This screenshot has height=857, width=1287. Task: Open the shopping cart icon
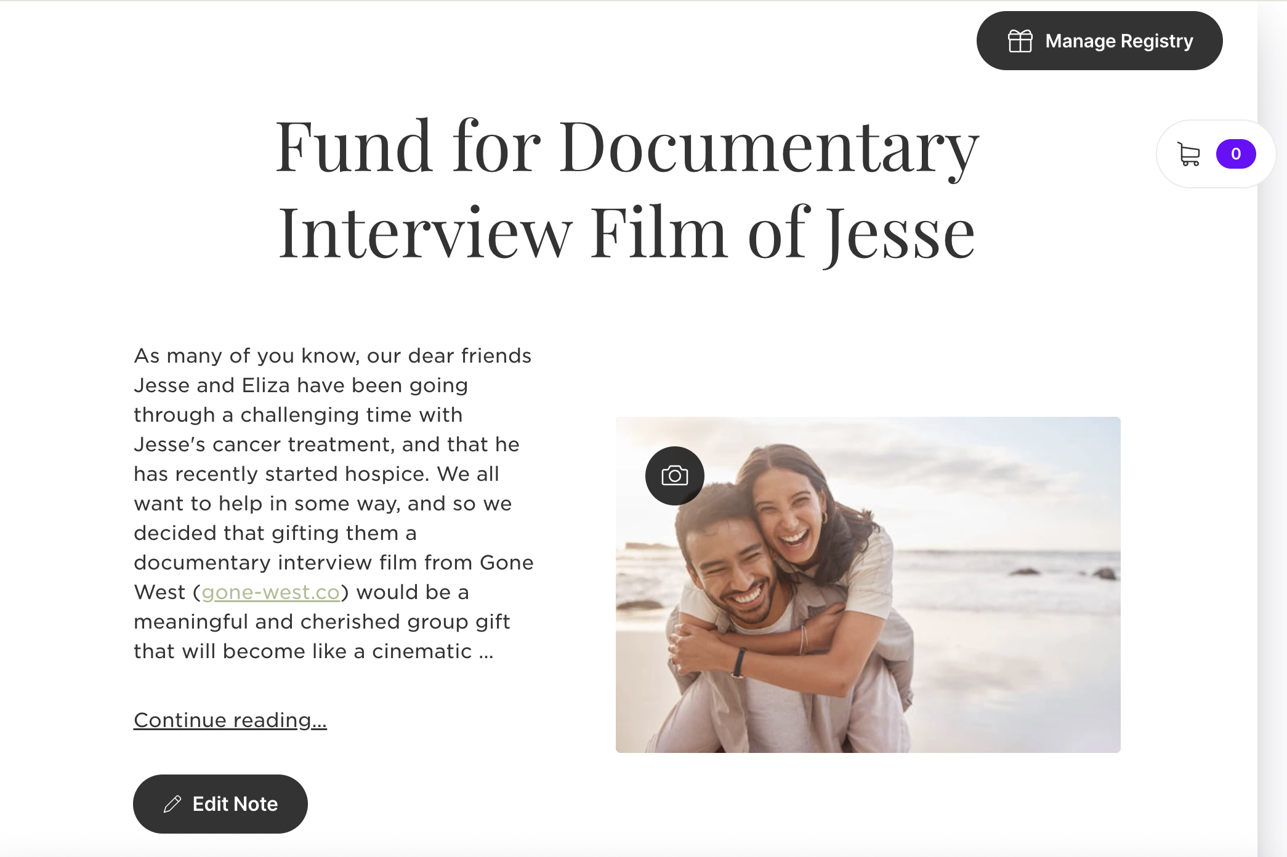pos(1188,154)
